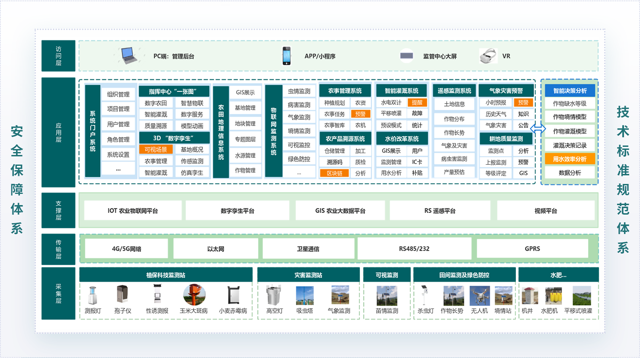Click the APP smartphone icon
The image size is (640, 358).
click(286, 56)
